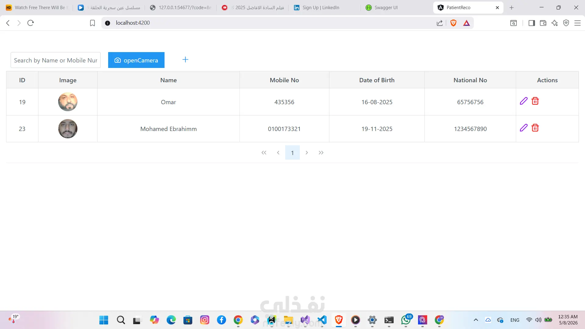Open Microsoft Edge from taskbar
This screenshot has height=329, width=585.
171,320
